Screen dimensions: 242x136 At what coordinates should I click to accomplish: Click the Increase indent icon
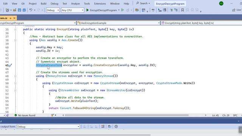tap(176, 10)
